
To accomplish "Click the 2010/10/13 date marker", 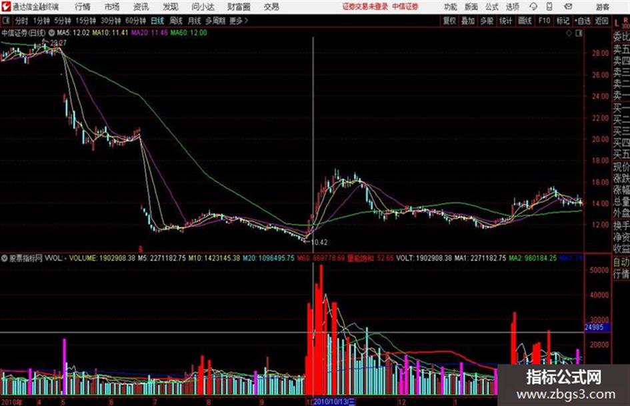I will tap(334, 402).
